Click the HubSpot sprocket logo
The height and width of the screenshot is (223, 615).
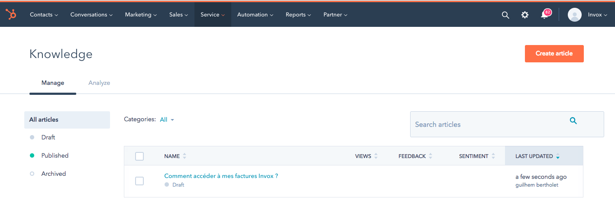[11, 15]
